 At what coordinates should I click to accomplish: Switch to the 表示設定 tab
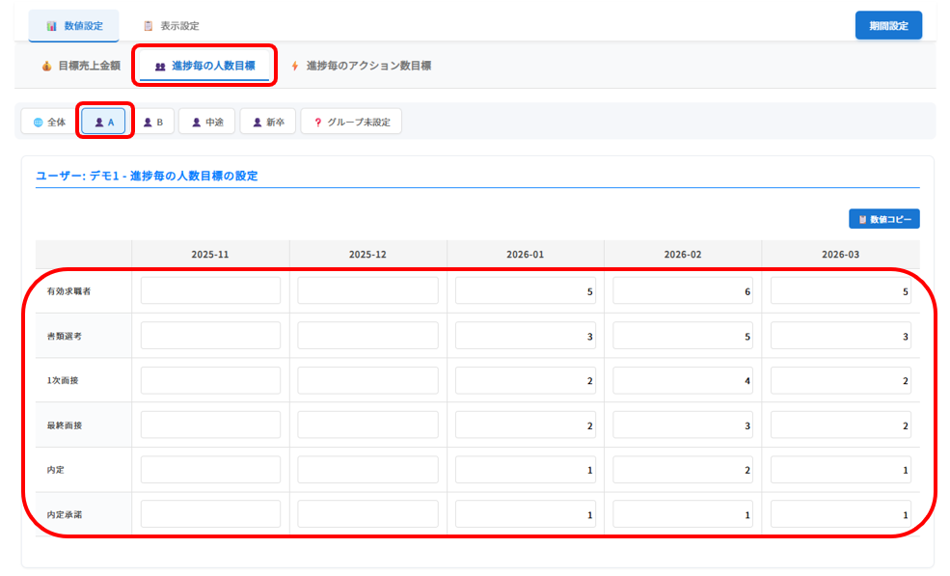pos(171,26)
